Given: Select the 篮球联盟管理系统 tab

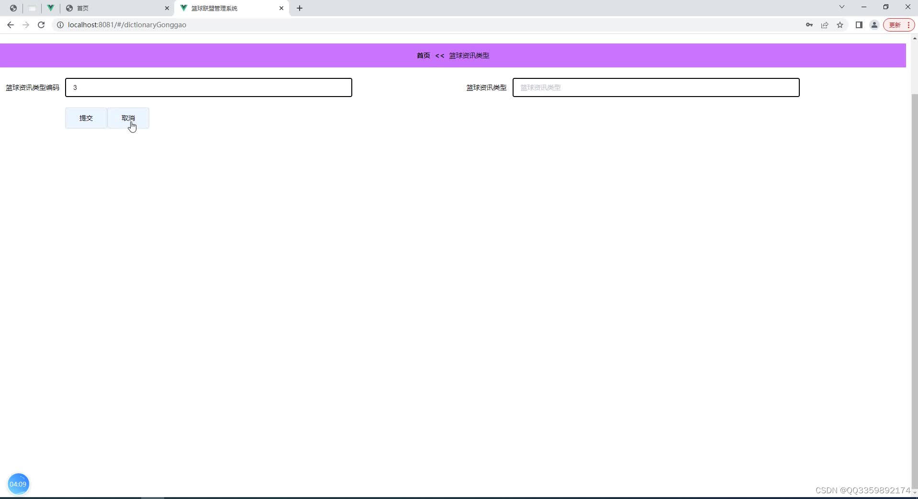Looking at the screenshot, I should (x=232, y=8).
